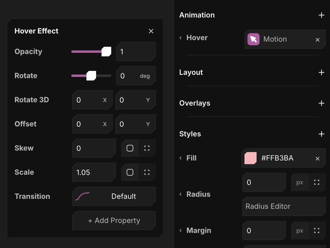The image size is (330, 248).
Task: Select uniform Scale mode square icon
Action: pos(130,172)
